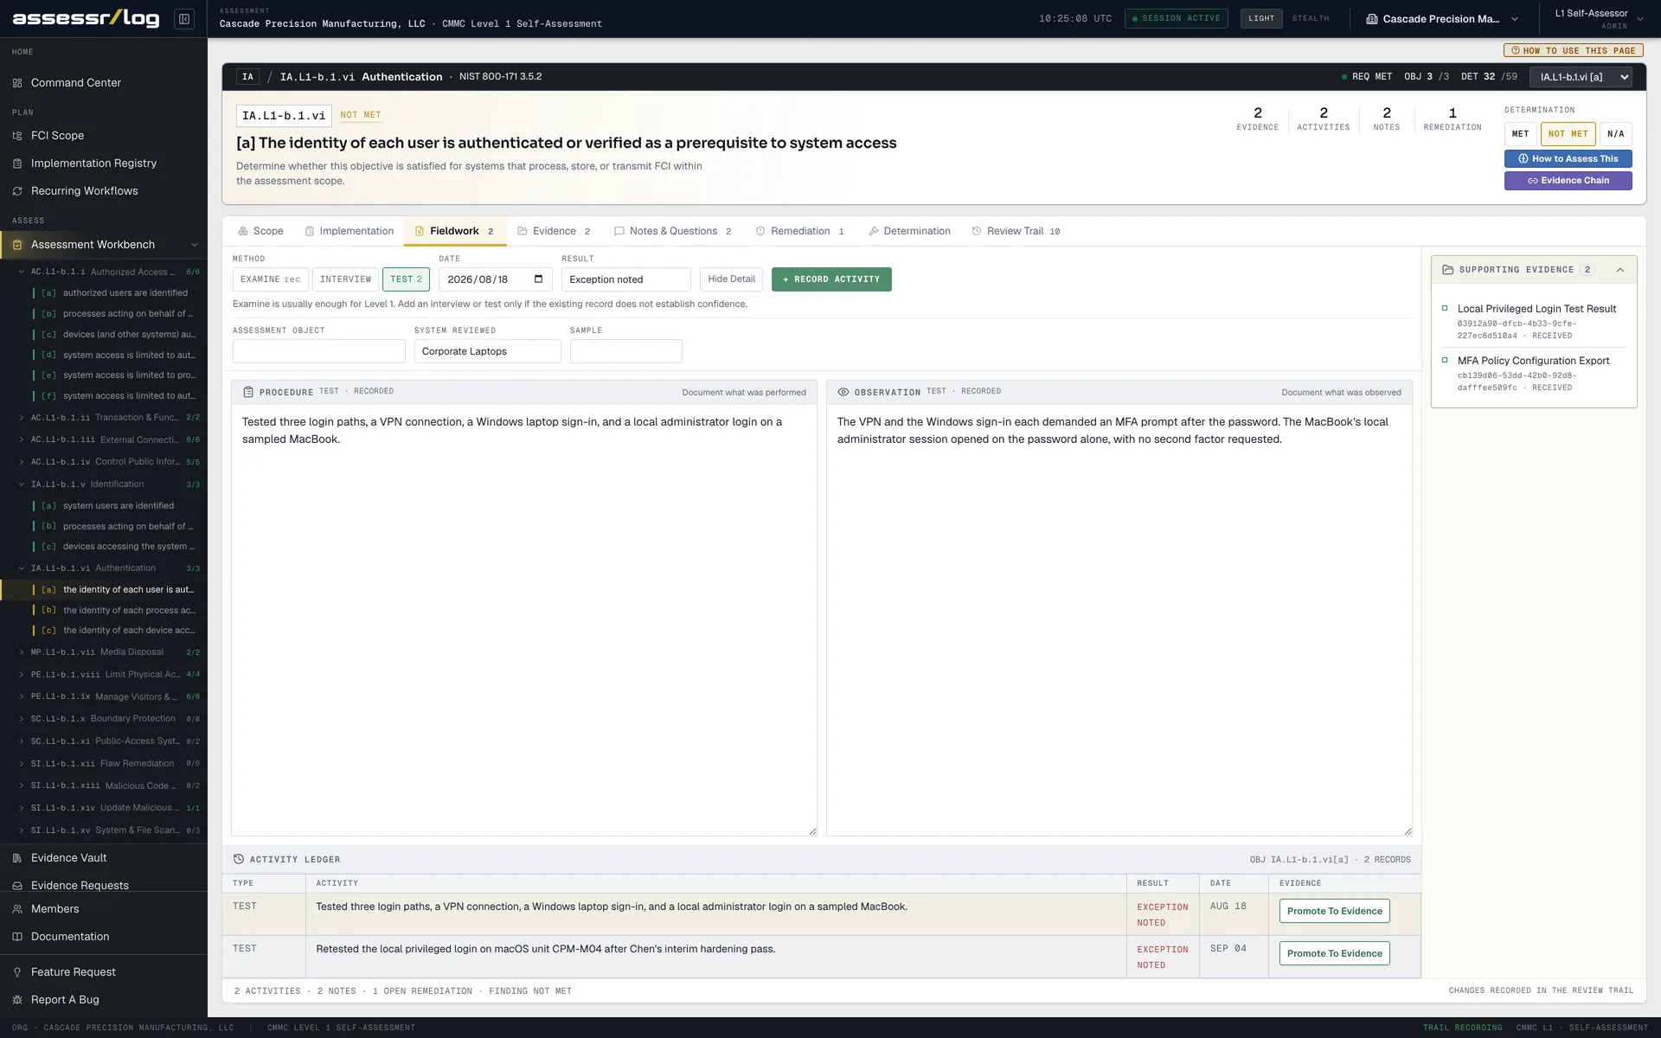1661x1038 pixels.
Task: Open How to Assess This
Action: [x=1568, y=159]
